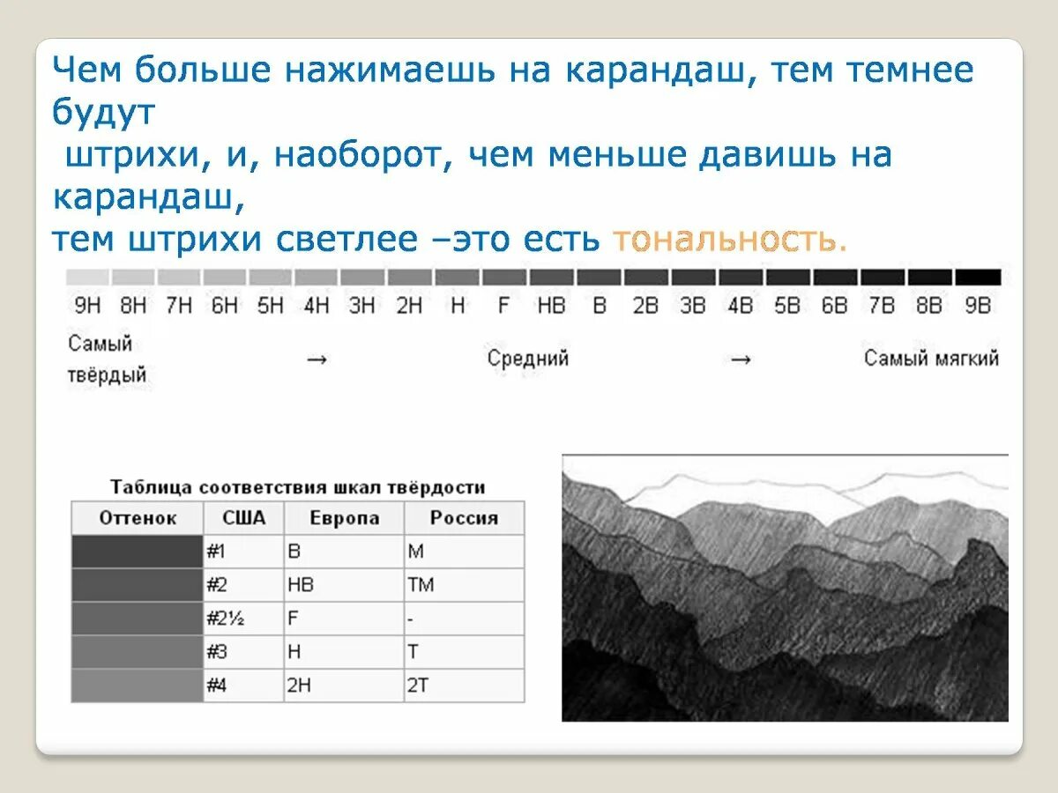This screenshot has height=793, width=1058.
Task: Click the scale label 'F'
Action: point(503,307)
